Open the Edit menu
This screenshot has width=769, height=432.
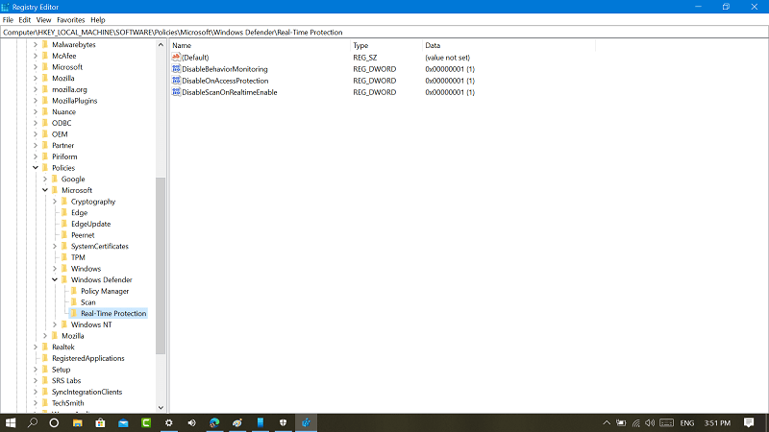point(25,20)
